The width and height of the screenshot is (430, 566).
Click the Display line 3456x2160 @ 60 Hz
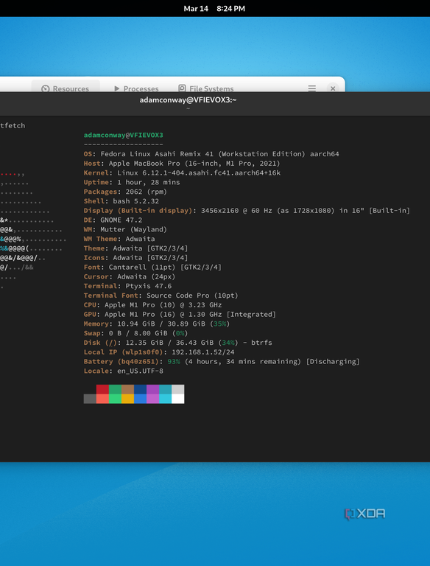[247, 210]
